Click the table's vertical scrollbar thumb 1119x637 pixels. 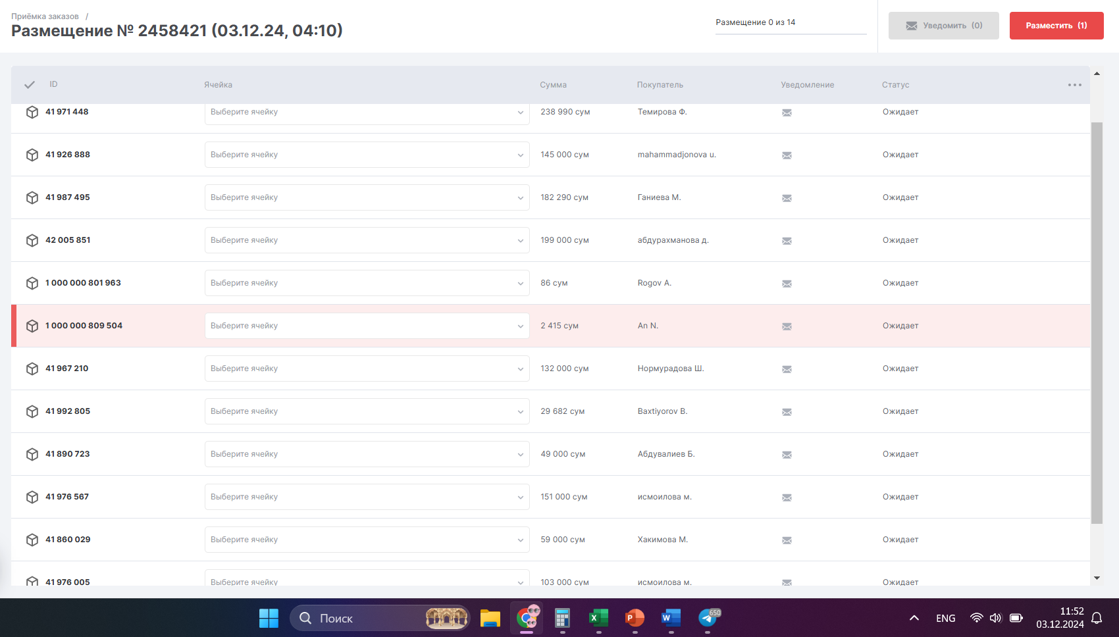pos(1097,322)
